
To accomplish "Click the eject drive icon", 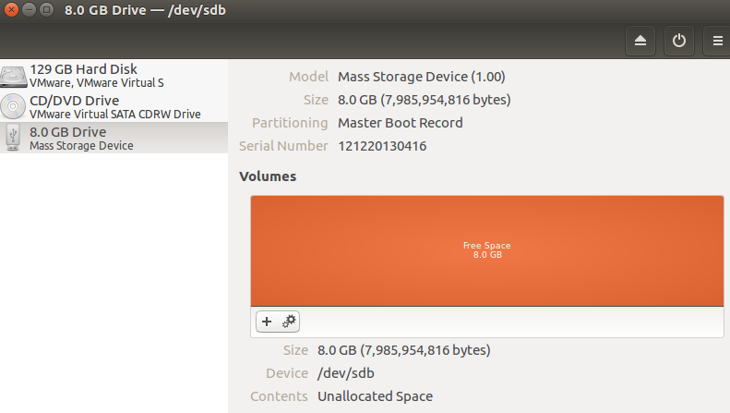I will coord(640,41).
